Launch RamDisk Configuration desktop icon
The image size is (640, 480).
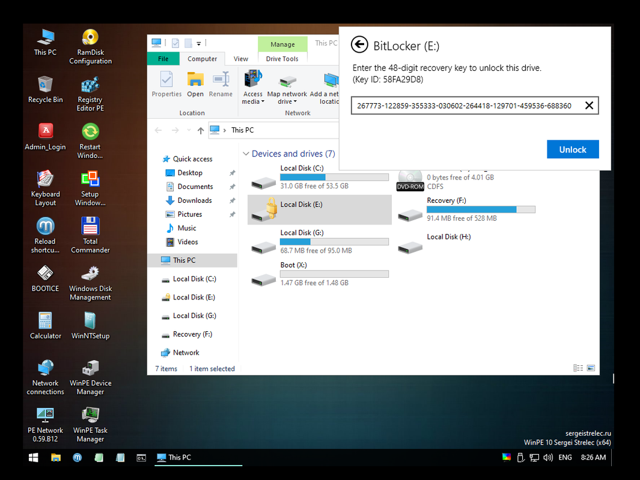coord(90,46)
